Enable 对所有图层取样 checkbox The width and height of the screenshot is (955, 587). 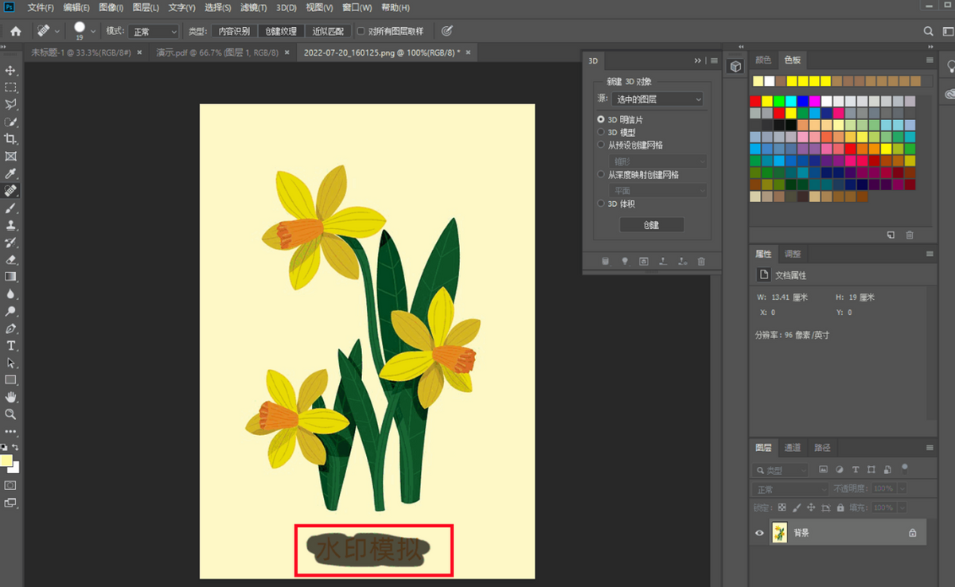click(361, 31)
